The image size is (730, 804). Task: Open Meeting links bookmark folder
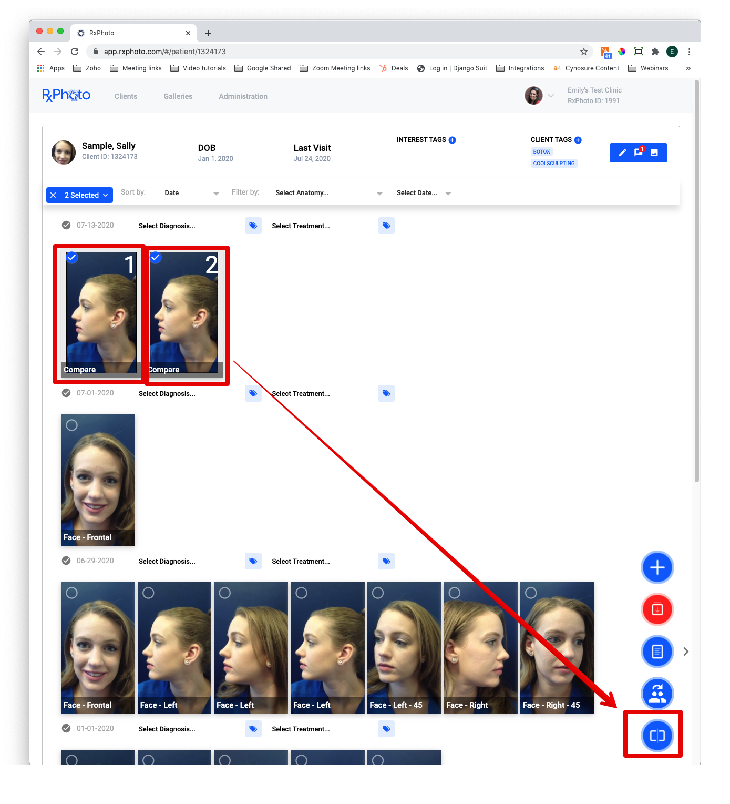coord(136,68)
